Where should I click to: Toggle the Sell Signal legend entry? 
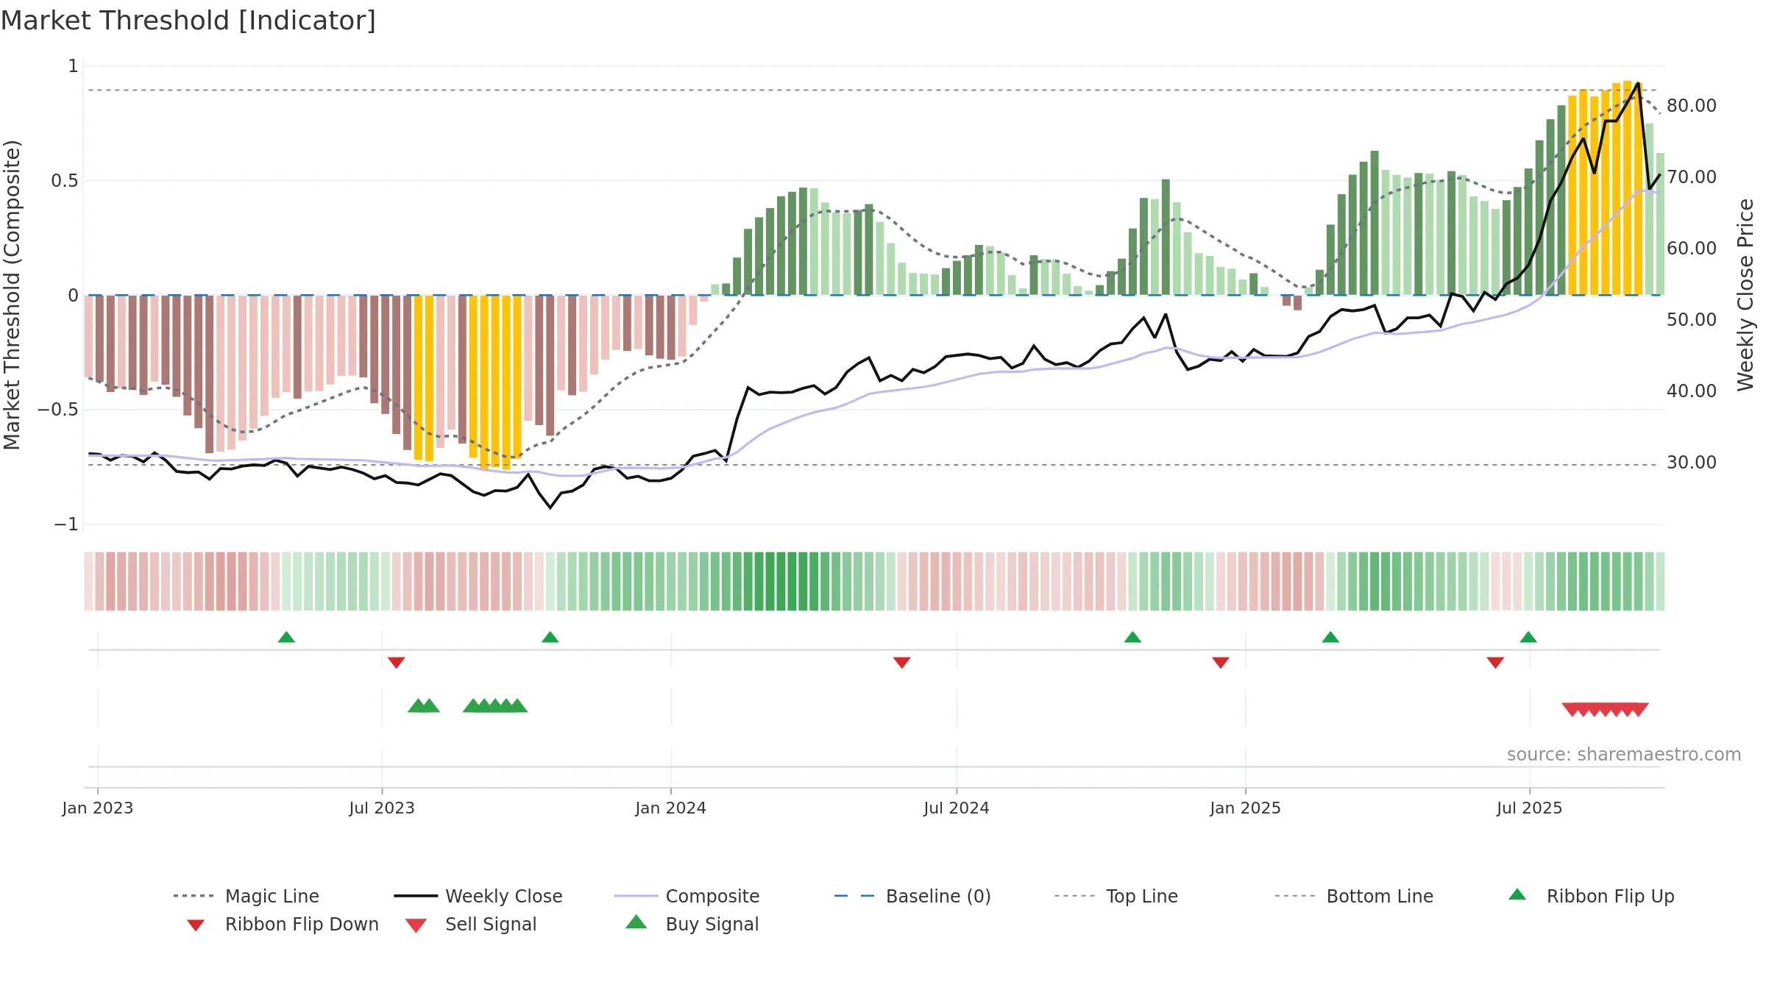click(471, 924)
